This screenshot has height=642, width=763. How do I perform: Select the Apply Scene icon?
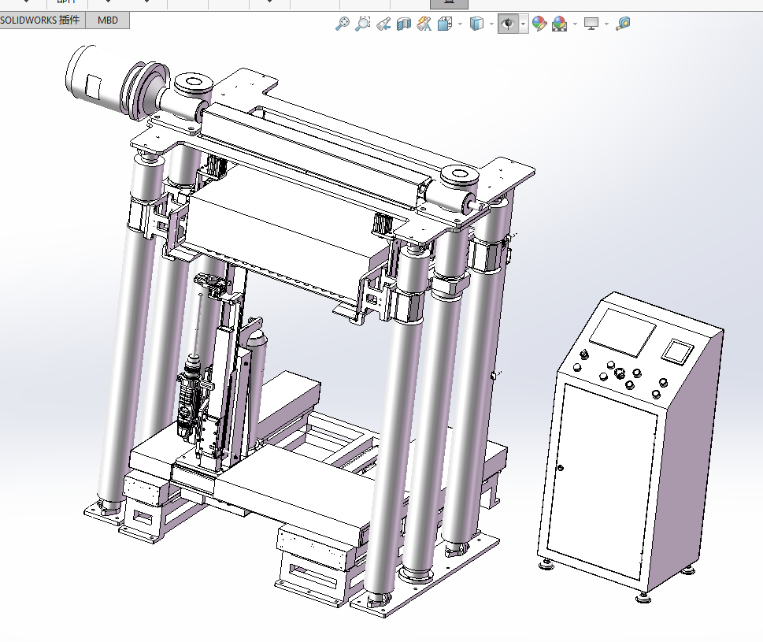tap(560, 24)
